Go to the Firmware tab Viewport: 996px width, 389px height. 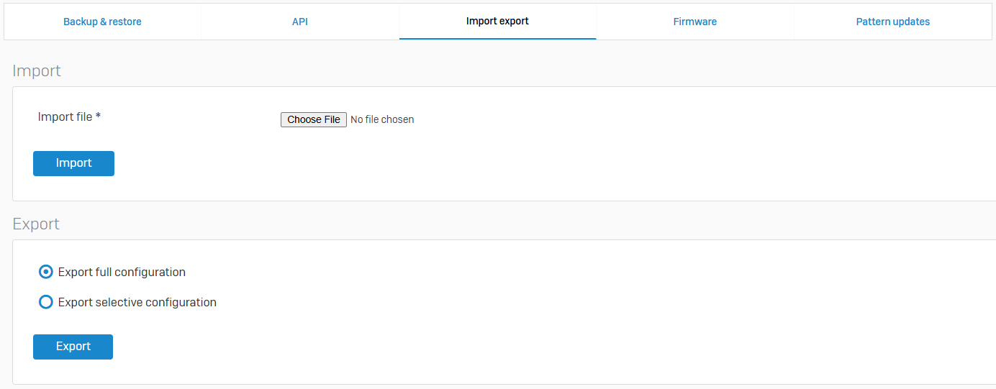(694, 22)
